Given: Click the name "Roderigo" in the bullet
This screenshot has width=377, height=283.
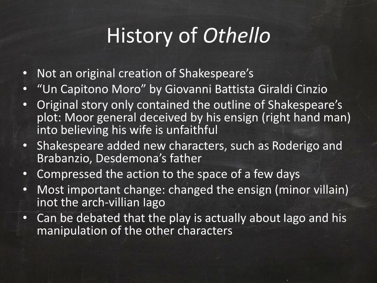Looking at the screenshot, I should [296, 146].
